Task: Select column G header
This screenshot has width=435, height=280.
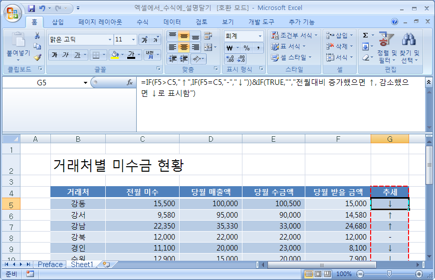Action: [x=390, y=139]
